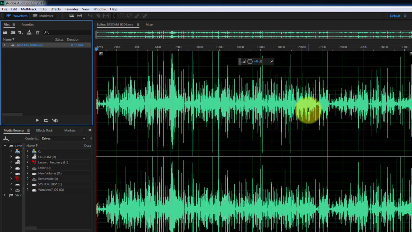Collapse the Drives tree node

(x=5, y=146)
